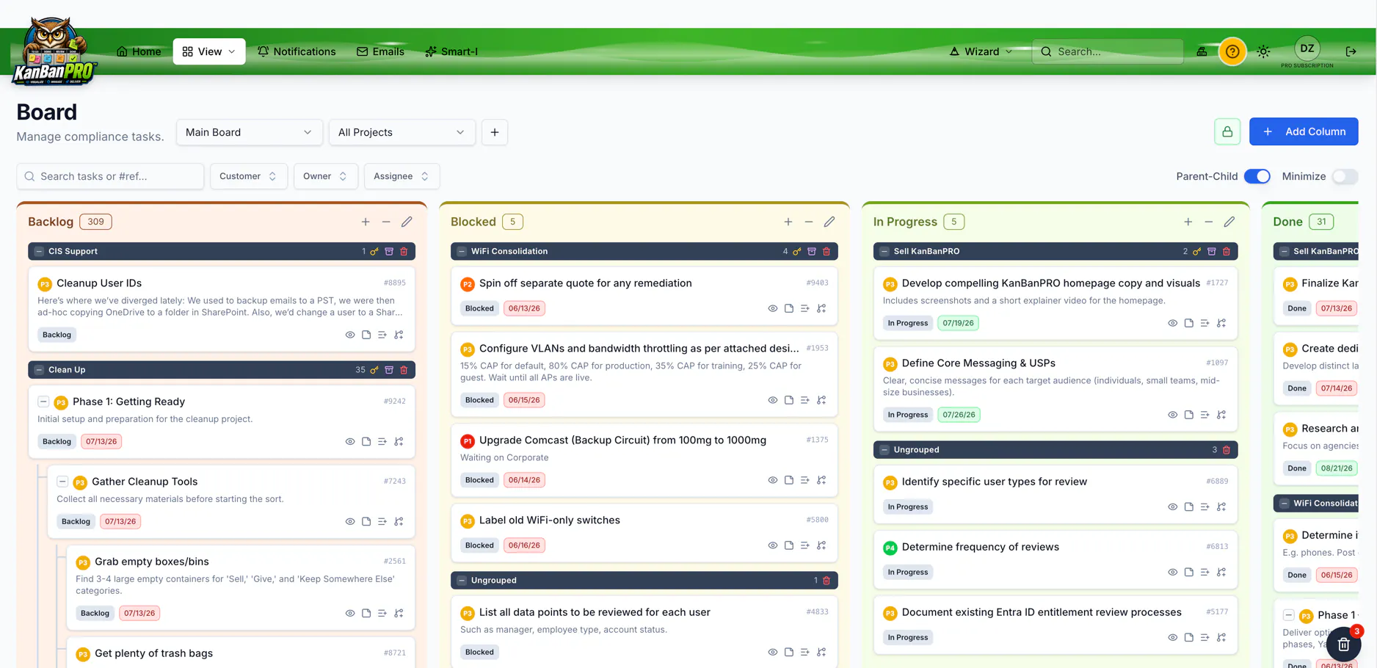
Task: Open the floating trash bin icon
Action: tap(1343, 645)
